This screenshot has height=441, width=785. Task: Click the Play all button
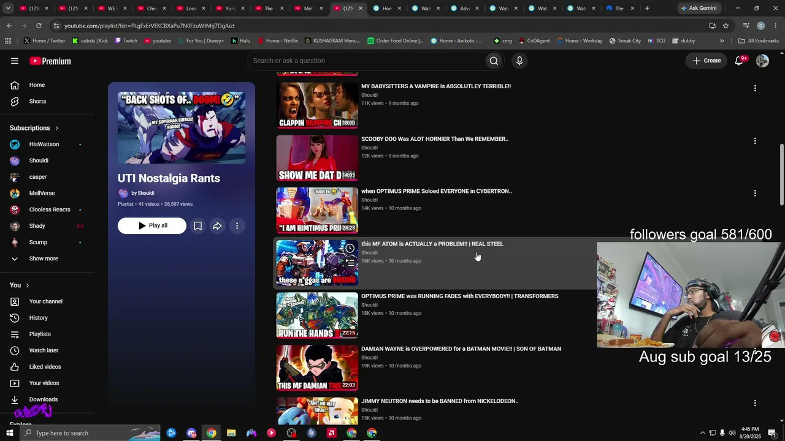[152, 226]
